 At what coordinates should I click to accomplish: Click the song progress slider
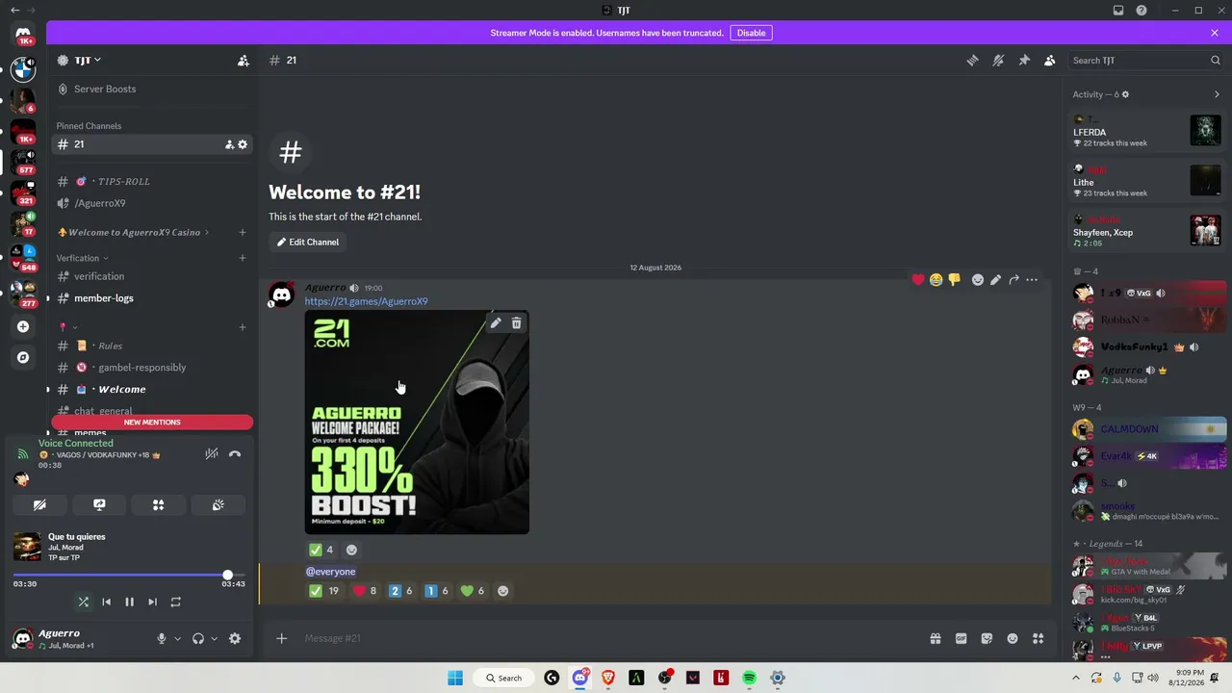coord(129,576)
